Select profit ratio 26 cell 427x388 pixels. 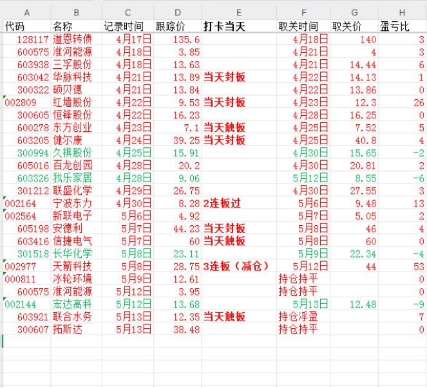(x=403, y=102)
